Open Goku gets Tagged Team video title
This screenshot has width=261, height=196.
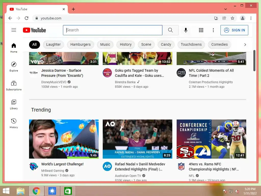point(139,73)
